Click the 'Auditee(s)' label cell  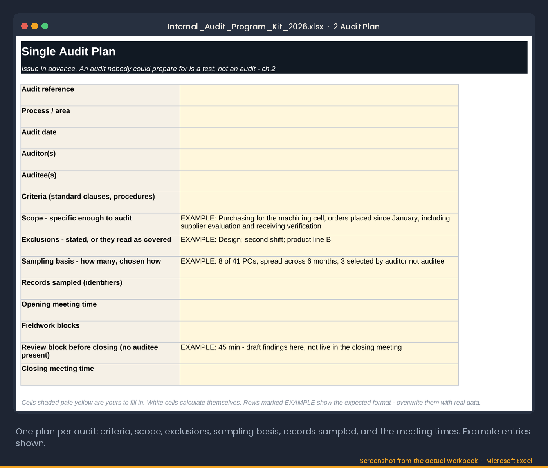coord(100,181)
